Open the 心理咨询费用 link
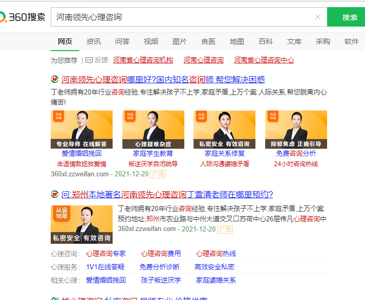 [x=161, y=253]
